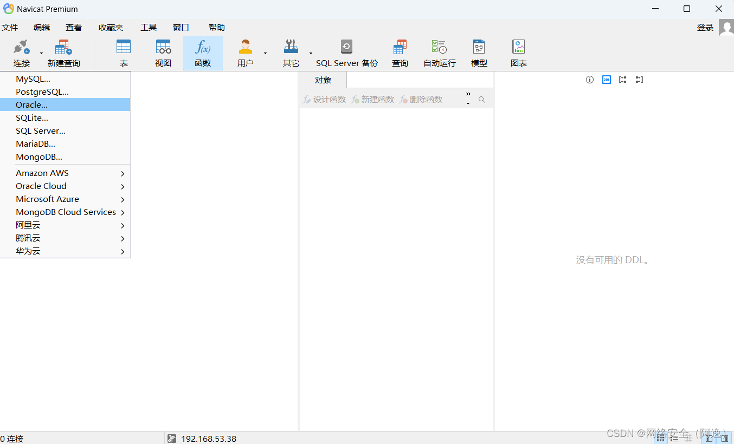The width and height of the screenshot is (734, 444).
Task: Show the 'Uses' dependency pane icon
Action: [x=623, y=80]
